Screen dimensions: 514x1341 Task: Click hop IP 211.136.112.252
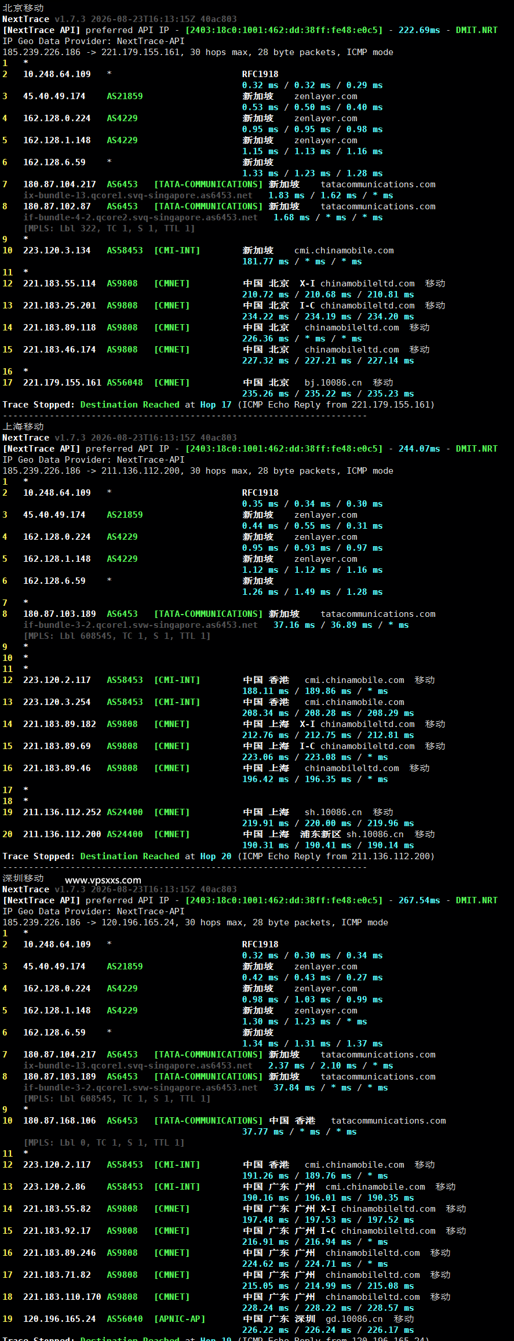(x=62, y=812)
